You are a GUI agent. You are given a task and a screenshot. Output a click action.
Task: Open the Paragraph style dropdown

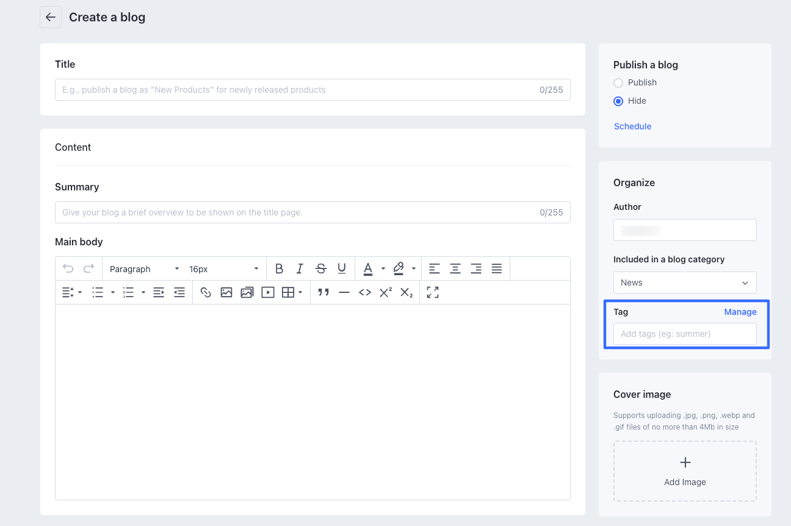pyautogui.click(x=144, y=269)
